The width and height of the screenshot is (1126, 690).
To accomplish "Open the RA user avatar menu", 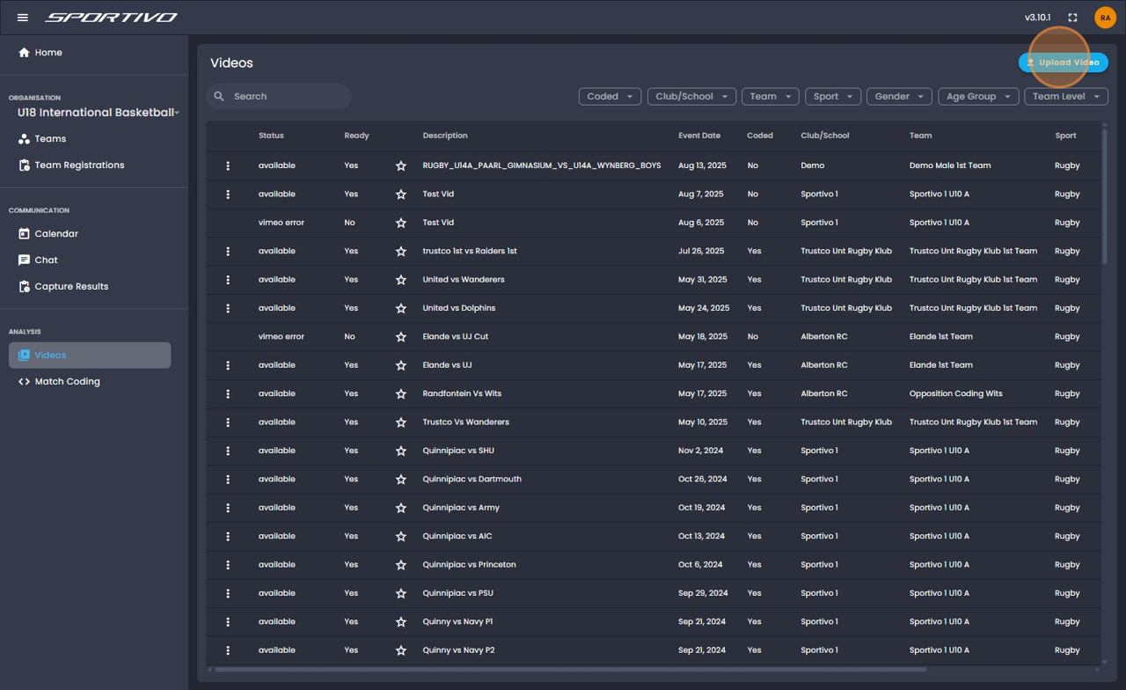I will coord(1105,18).
